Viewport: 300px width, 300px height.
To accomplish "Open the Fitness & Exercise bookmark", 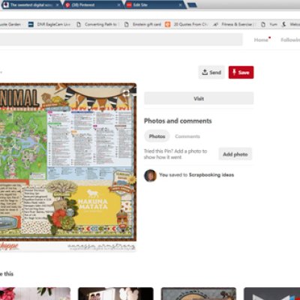I will point(234,25).
